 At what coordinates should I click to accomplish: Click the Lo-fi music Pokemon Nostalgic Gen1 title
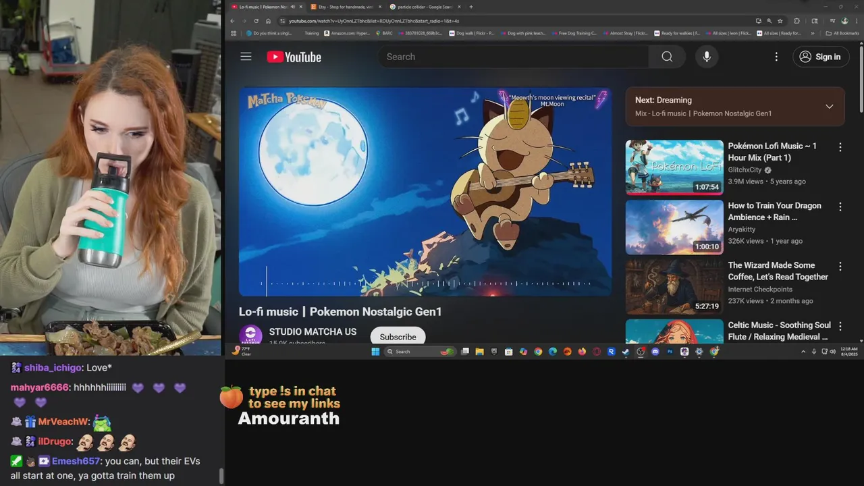click(340, 312)
